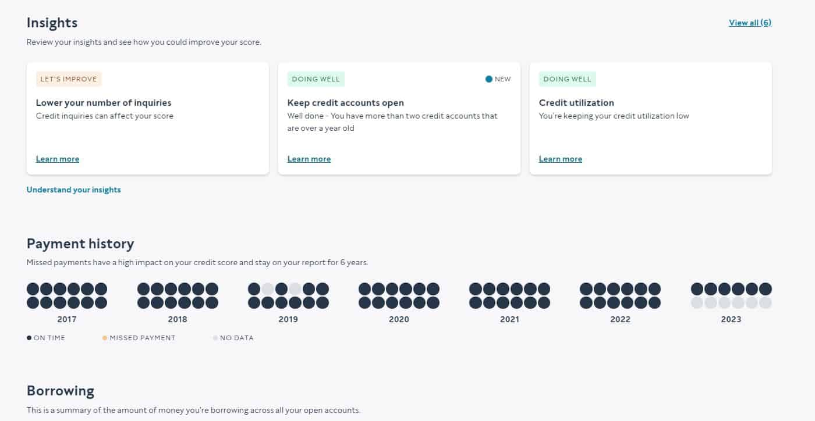Click Understand your insights
The height and width of the screenshot is (421, 815).
click(x=73, y=190)
